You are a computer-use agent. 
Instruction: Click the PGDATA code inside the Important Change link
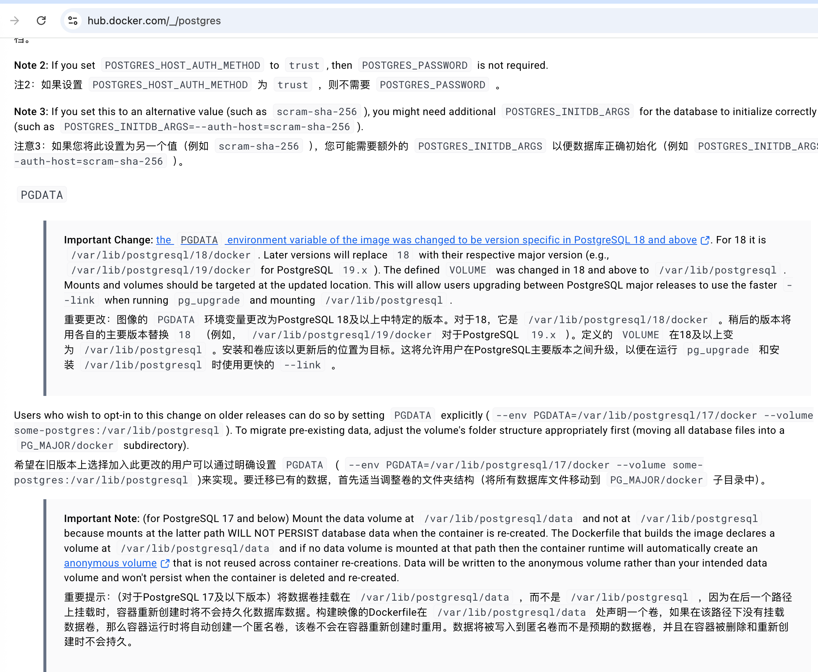[x=199, y=240]
